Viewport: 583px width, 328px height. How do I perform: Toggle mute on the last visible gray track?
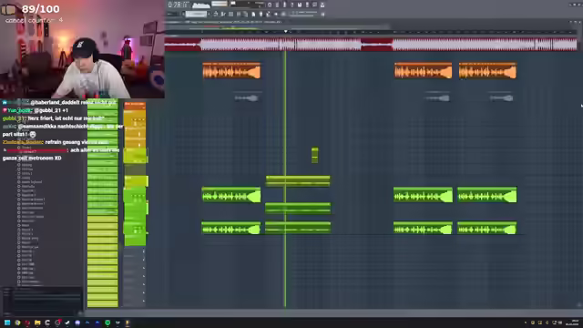[x=144, y=301]
